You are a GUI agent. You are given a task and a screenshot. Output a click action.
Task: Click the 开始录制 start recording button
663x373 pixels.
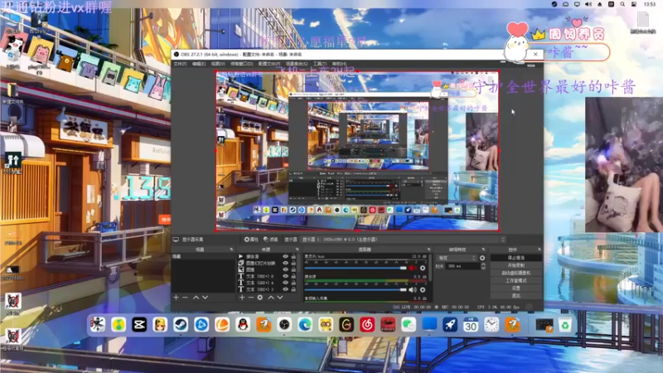(x=515, y=265)
